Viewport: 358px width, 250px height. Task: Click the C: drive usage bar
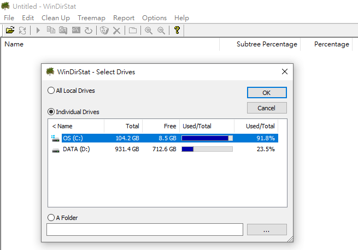coord(207,138)
